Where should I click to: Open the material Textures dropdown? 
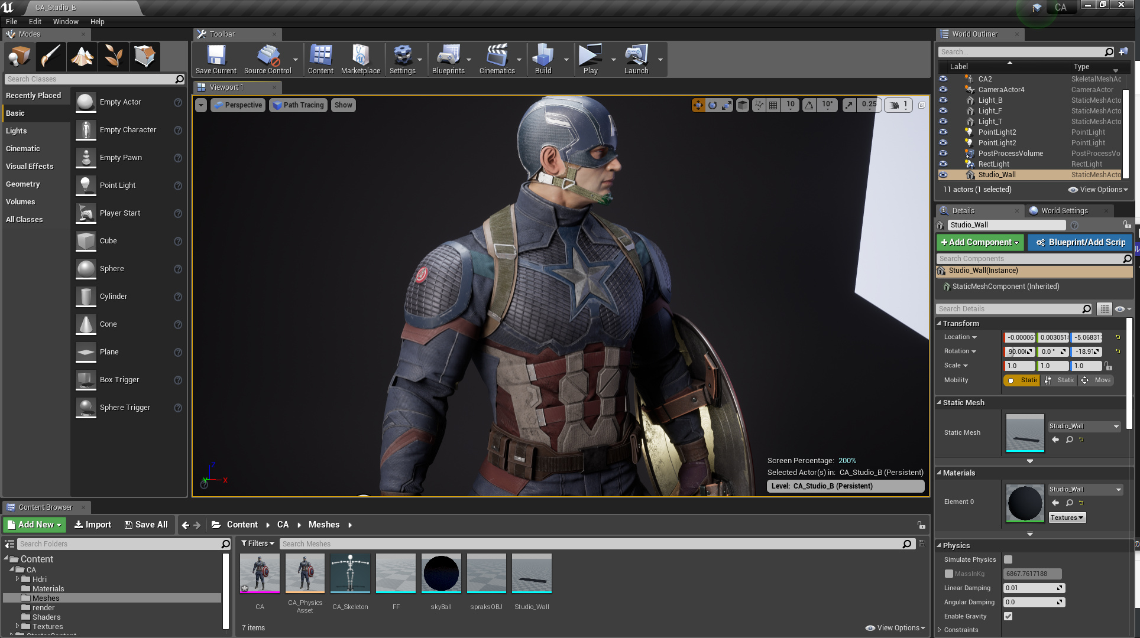click(x=1067, y=517)
